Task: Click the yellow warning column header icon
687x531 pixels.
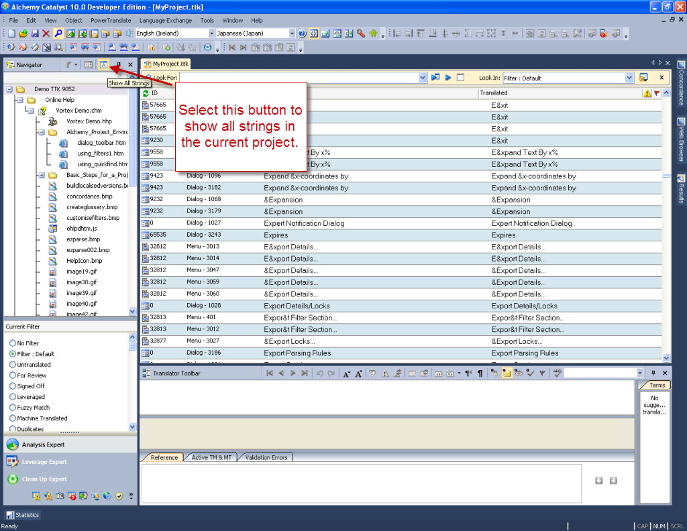Action: click(x=647, y=93)
